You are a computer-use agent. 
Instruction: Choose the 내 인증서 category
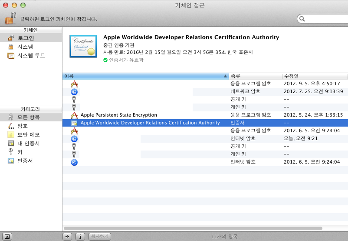click(31, 143)
